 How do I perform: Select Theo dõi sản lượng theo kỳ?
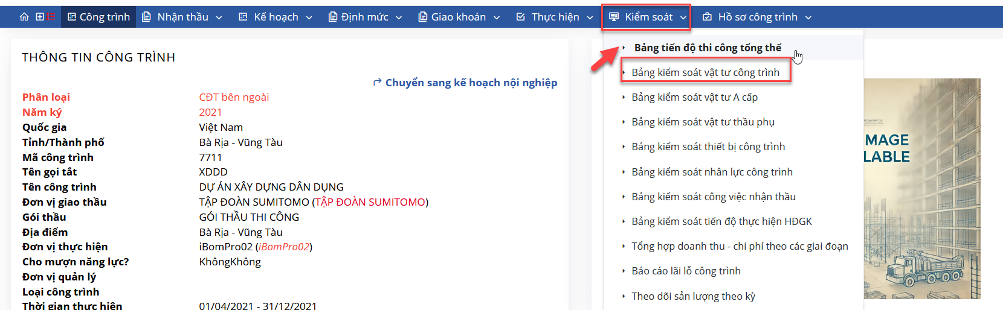point(693,296)
